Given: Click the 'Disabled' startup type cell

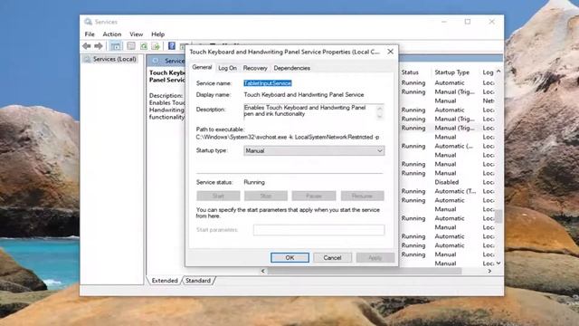Looking at the screenshot, I should (x=446, y=182).
